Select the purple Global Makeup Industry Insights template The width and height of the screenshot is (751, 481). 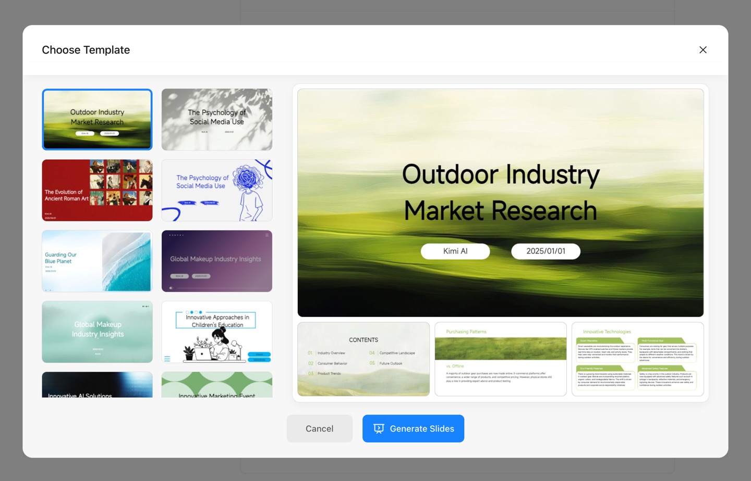[x=217, y=261]
